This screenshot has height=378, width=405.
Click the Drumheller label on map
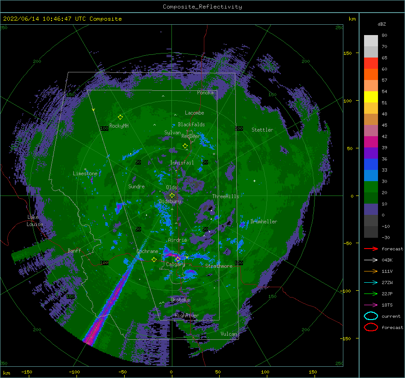pos(264,222)
